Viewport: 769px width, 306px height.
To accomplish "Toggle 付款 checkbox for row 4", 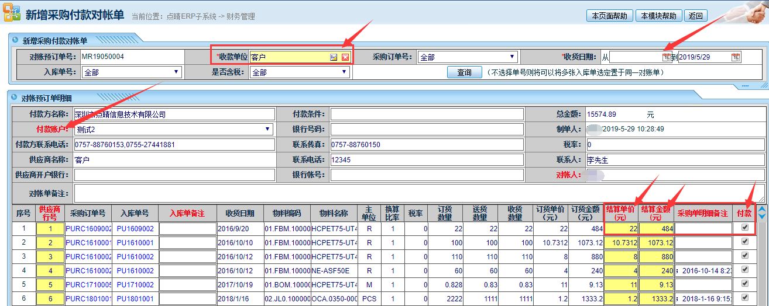I will point(744,270).
